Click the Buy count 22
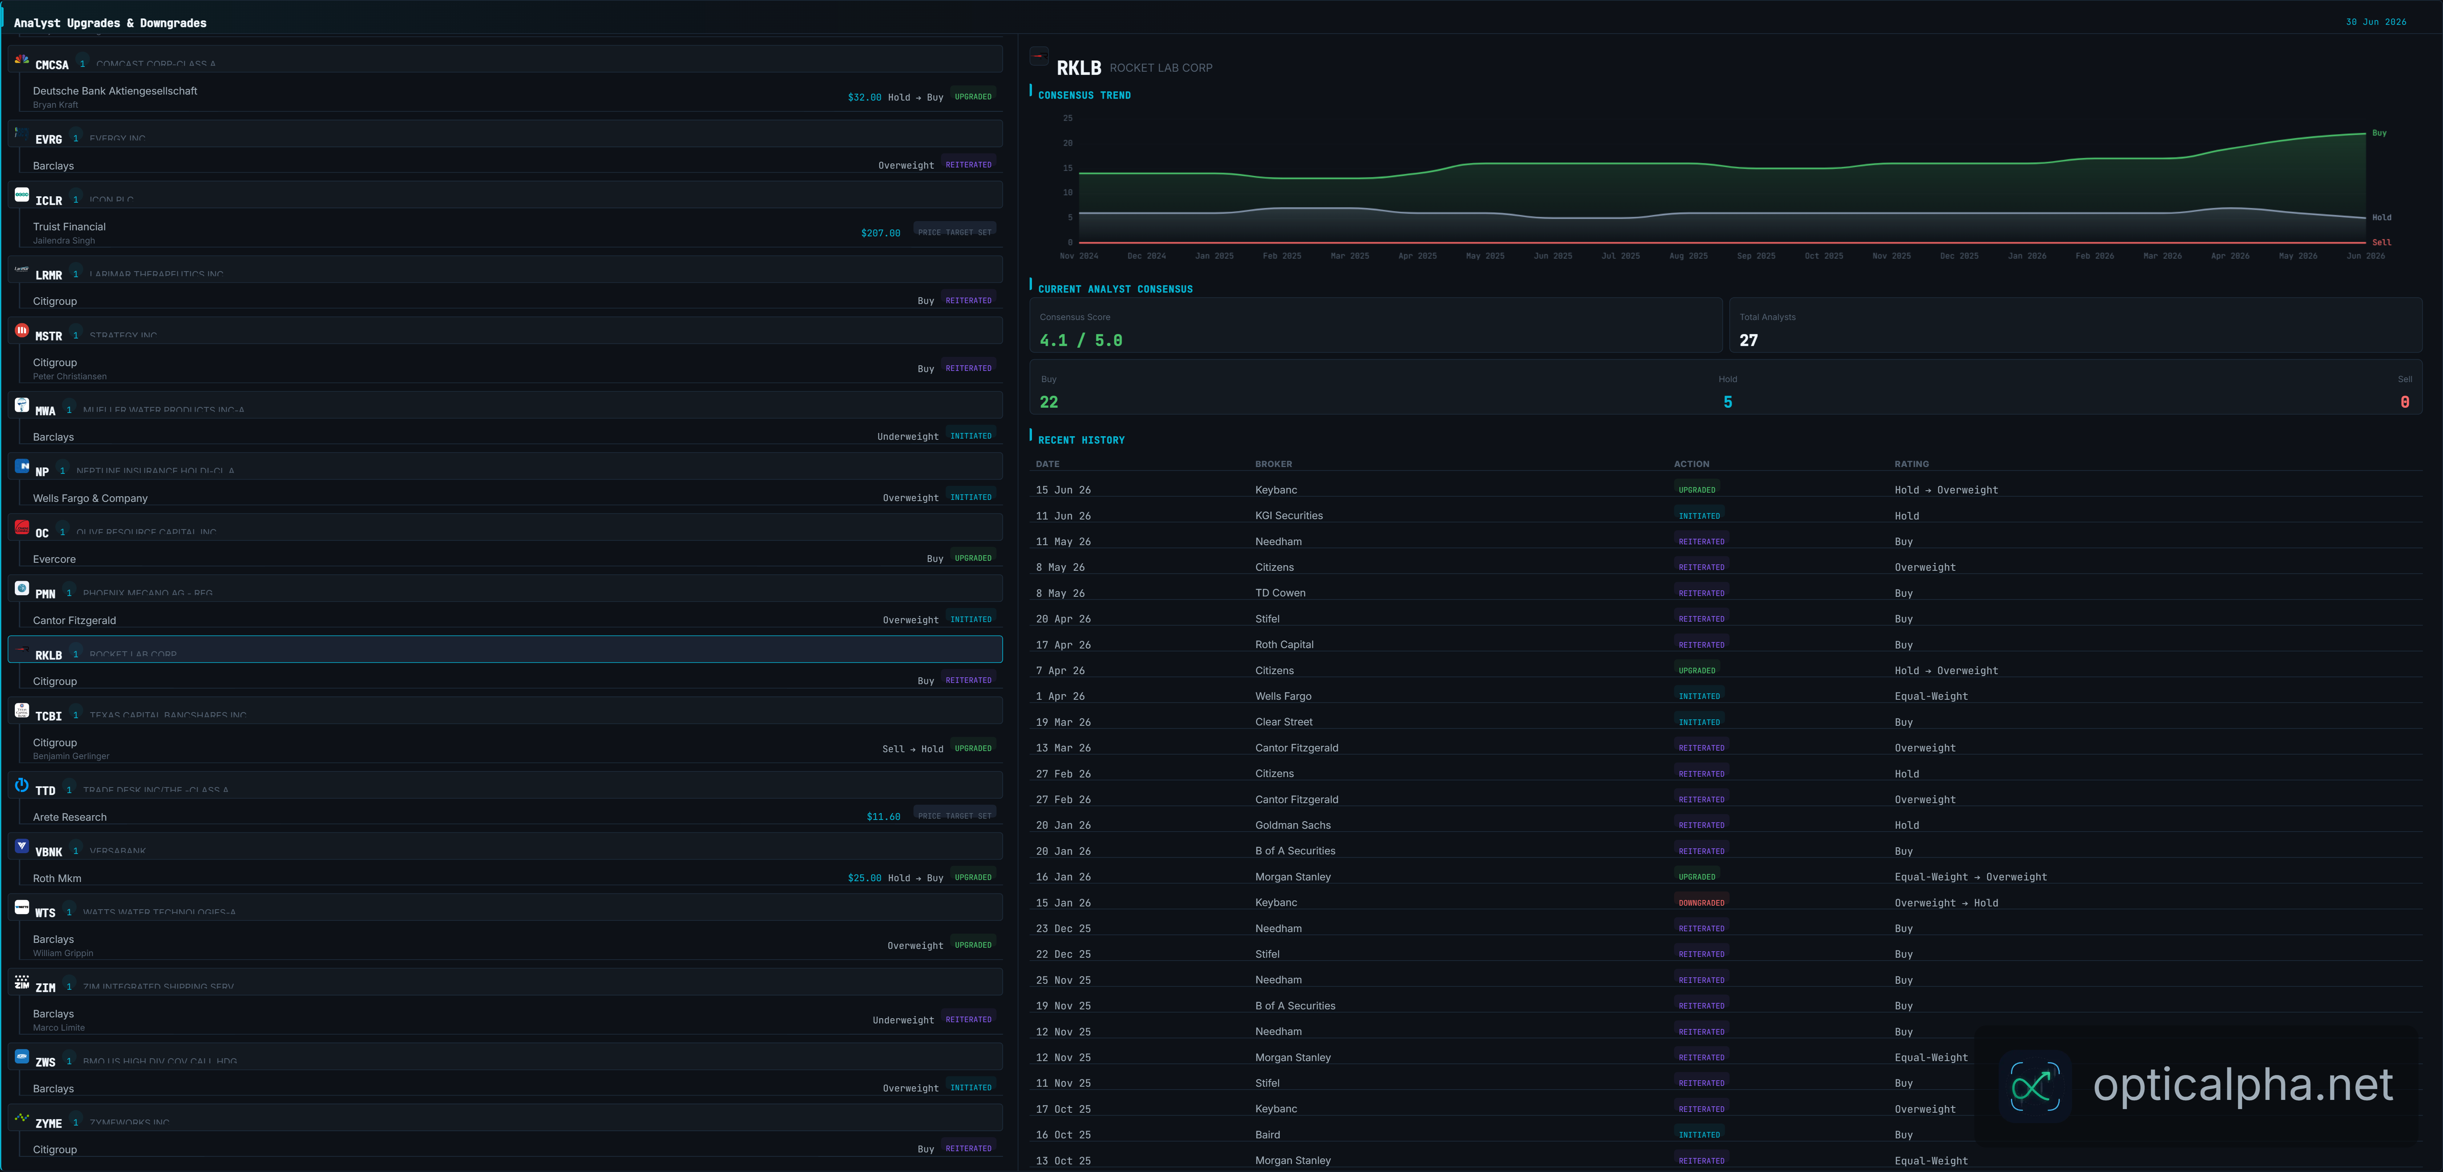Viewport: 2443px width, 1172px height. tap(1049, 402)
